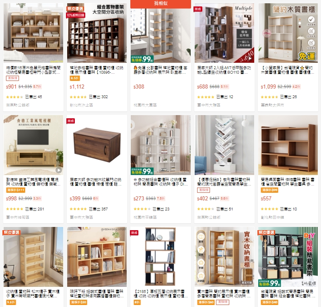321x307 pixels.
Task: Select the $1,112 multi-grid bookshelf title
Action: tap(97, 70)
